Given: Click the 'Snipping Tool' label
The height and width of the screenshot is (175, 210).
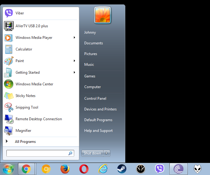Looking at the screenshot, I should 27,107.
